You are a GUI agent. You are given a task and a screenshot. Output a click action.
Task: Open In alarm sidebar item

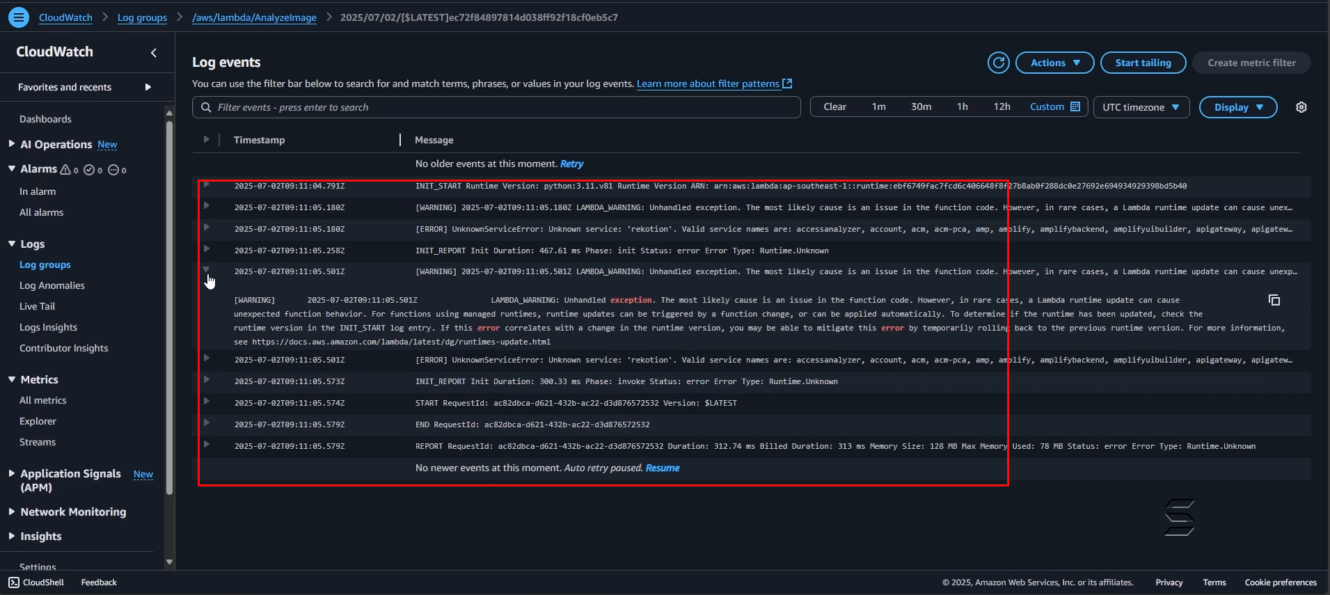38,191
